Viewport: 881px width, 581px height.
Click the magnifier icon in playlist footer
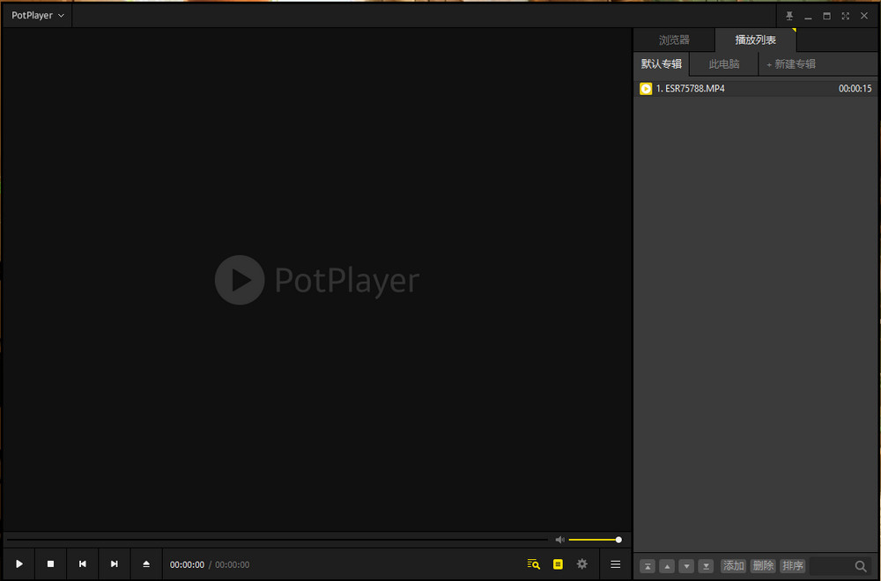coord(861,566)
